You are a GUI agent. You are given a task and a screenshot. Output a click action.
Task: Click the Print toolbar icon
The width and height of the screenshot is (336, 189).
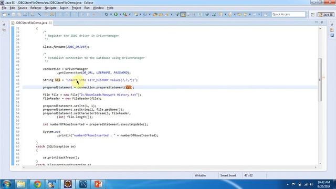pyautogui.click(x=25, y=14)
